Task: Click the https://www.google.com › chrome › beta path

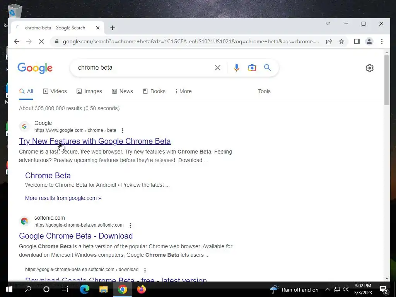Action: (75, 130)
